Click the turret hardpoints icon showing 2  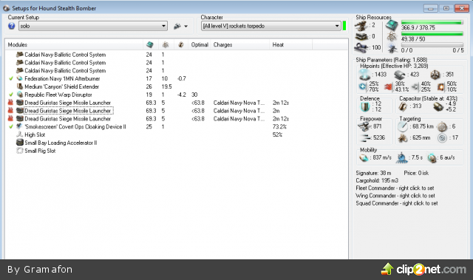(361, 26)
